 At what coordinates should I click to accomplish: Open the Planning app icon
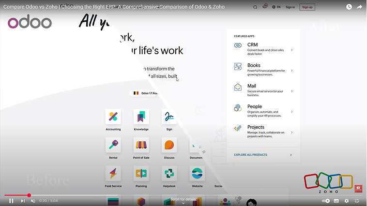click(x=141, y=173)
